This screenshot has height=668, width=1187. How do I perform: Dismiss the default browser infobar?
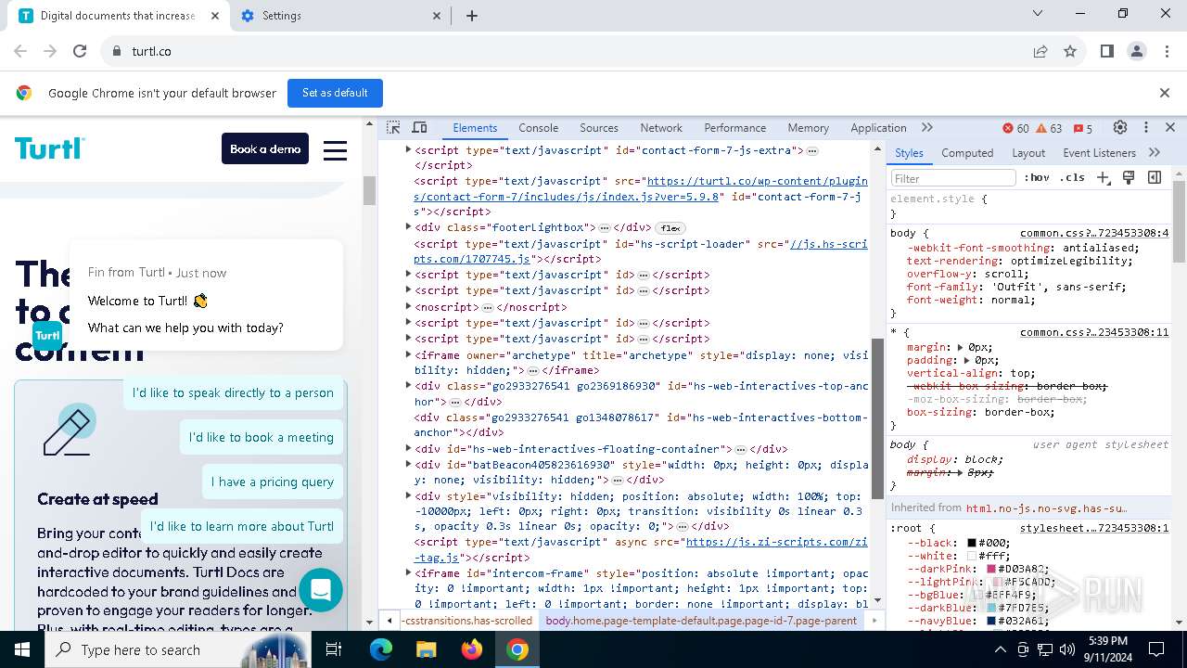coord(1165,93)
